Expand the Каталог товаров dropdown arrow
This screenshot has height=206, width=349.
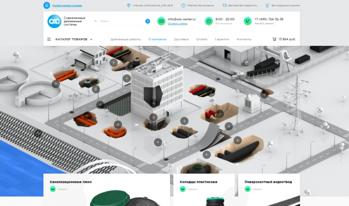91,40
